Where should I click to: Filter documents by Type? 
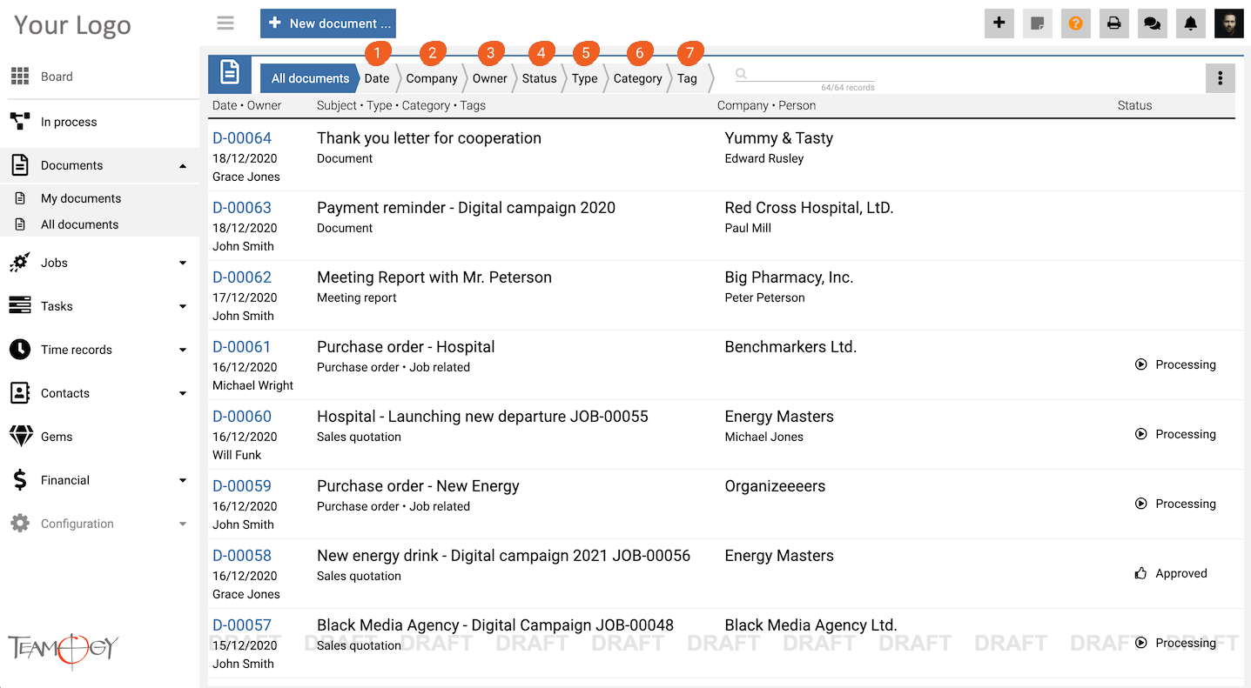585,78
